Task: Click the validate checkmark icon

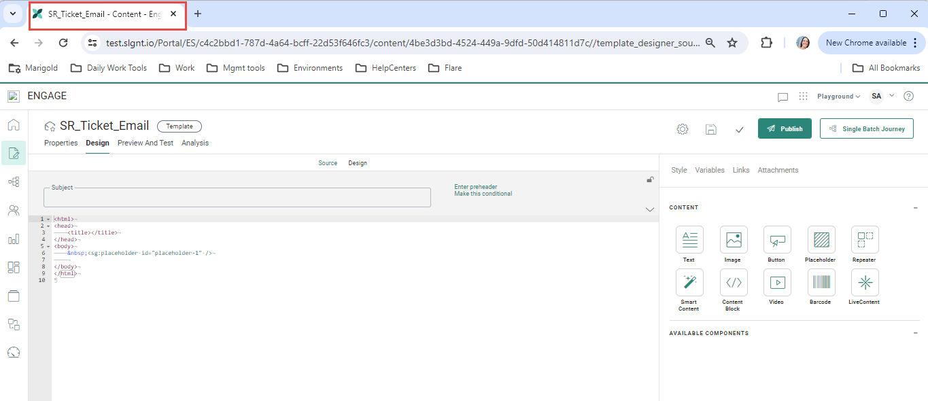Action: tap(740, 129)
